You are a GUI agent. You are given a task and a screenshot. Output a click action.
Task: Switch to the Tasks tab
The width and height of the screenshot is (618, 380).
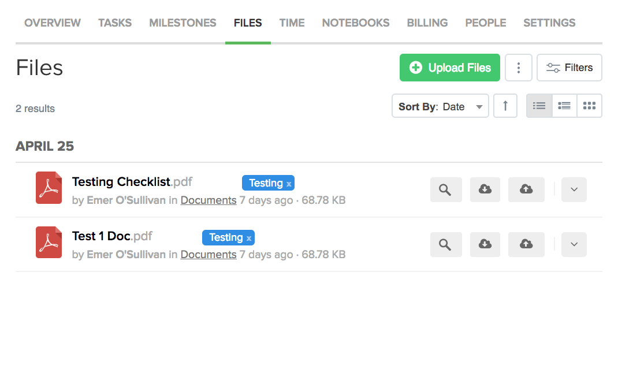[x=114, y=23]
